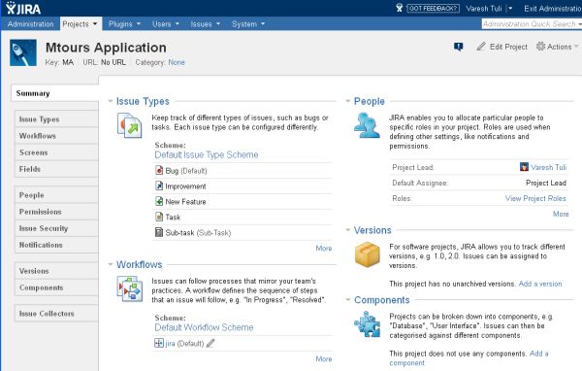This screenshot has width=582, height=371.
Task: Collapse the Components section
Action: click(x=348, y=300)
